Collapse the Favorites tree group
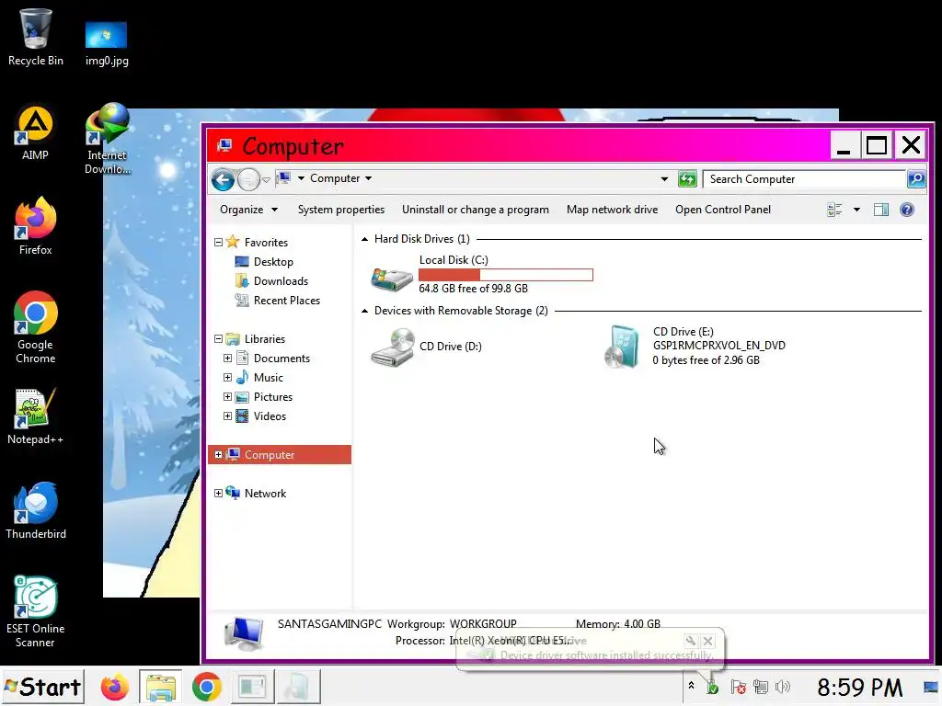 coord(219,243)
